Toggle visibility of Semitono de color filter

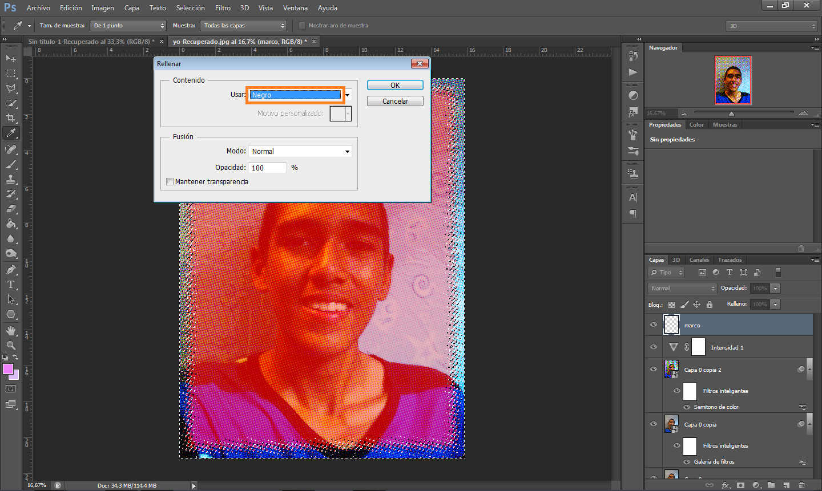click(687, 407)
